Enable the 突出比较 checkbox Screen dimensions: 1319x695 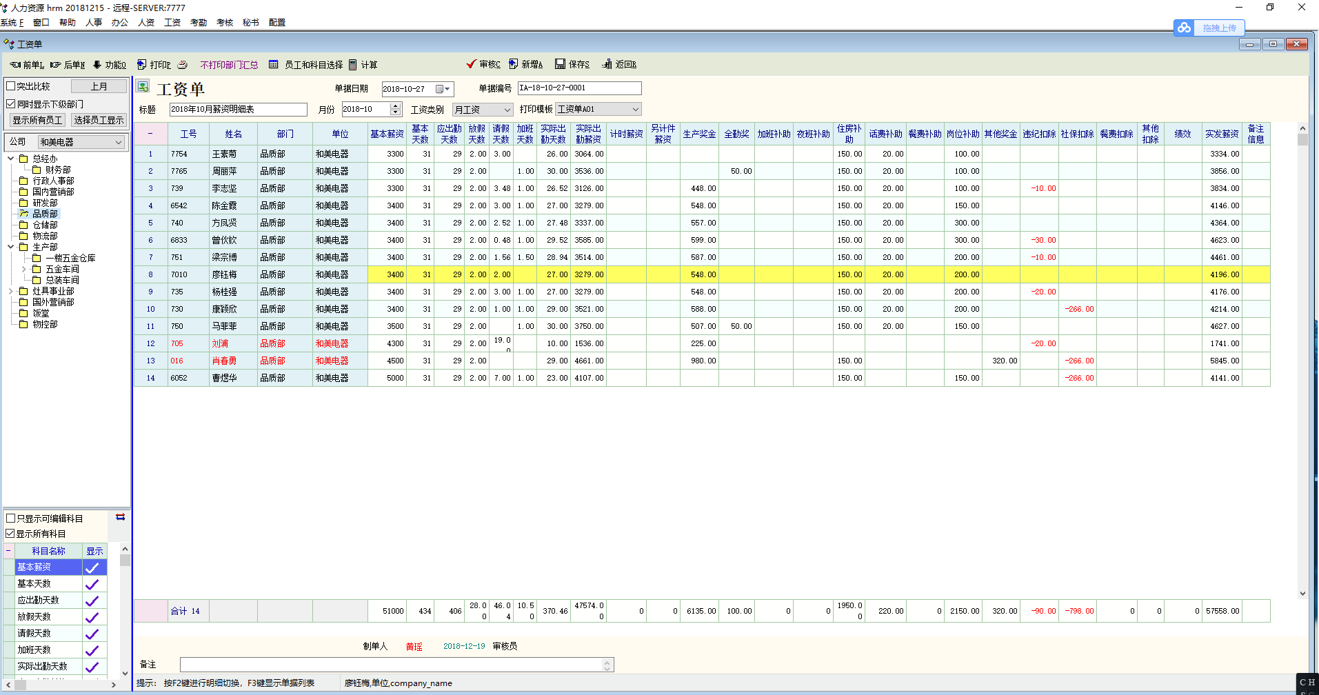[11, 86]
